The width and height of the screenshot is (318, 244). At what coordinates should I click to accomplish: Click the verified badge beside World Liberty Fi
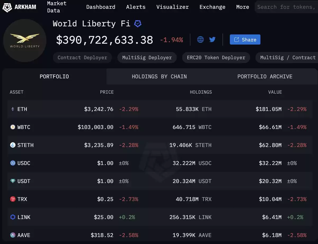tap(138, 24)
